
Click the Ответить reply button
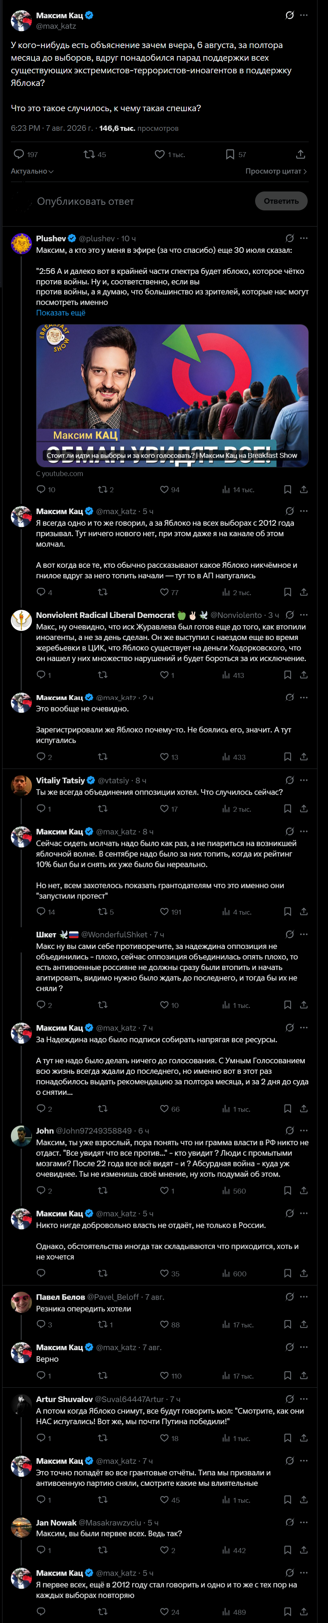coord(281,201)
